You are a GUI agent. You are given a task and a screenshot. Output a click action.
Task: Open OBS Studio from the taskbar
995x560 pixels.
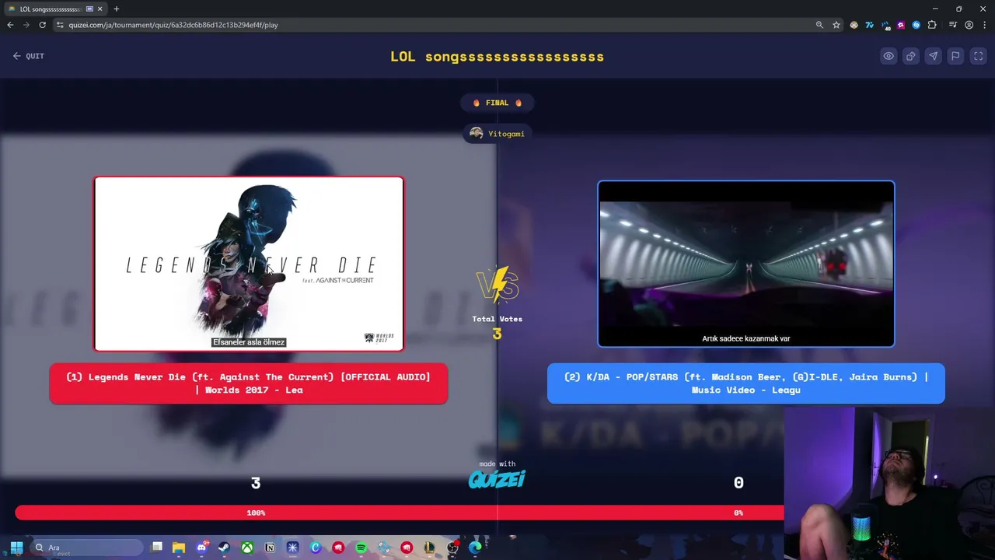[x=452, y=548]
